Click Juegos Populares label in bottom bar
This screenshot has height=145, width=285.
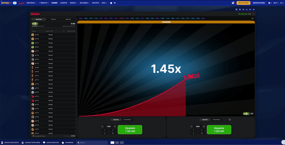32,143
